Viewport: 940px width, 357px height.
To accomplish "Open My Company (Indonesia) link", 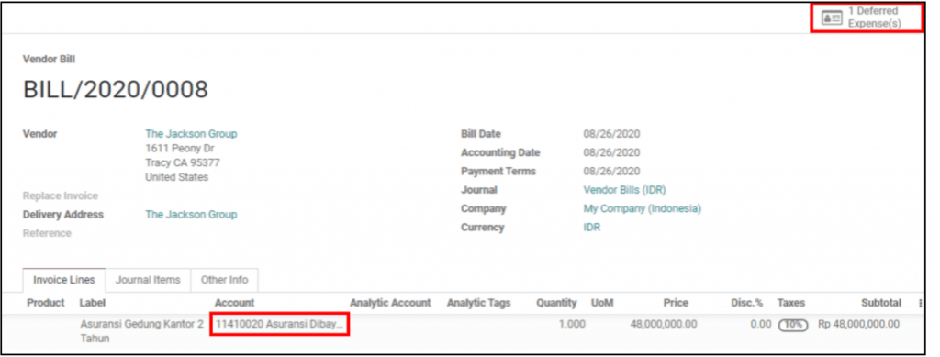I will click(x=642, y=208).
